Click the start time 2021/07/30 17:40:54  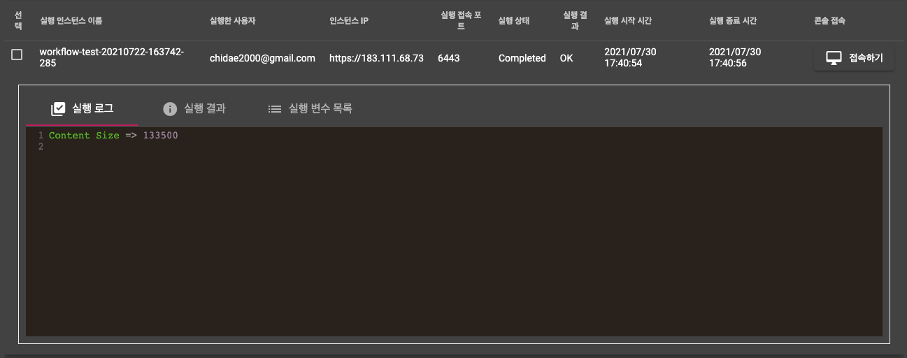pyautogui.click(x=630, y=57)
